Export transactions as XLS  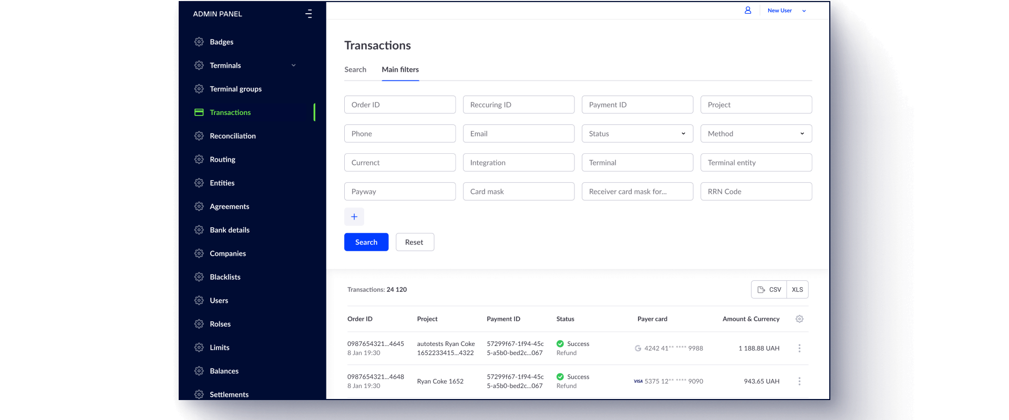(797, 290)
